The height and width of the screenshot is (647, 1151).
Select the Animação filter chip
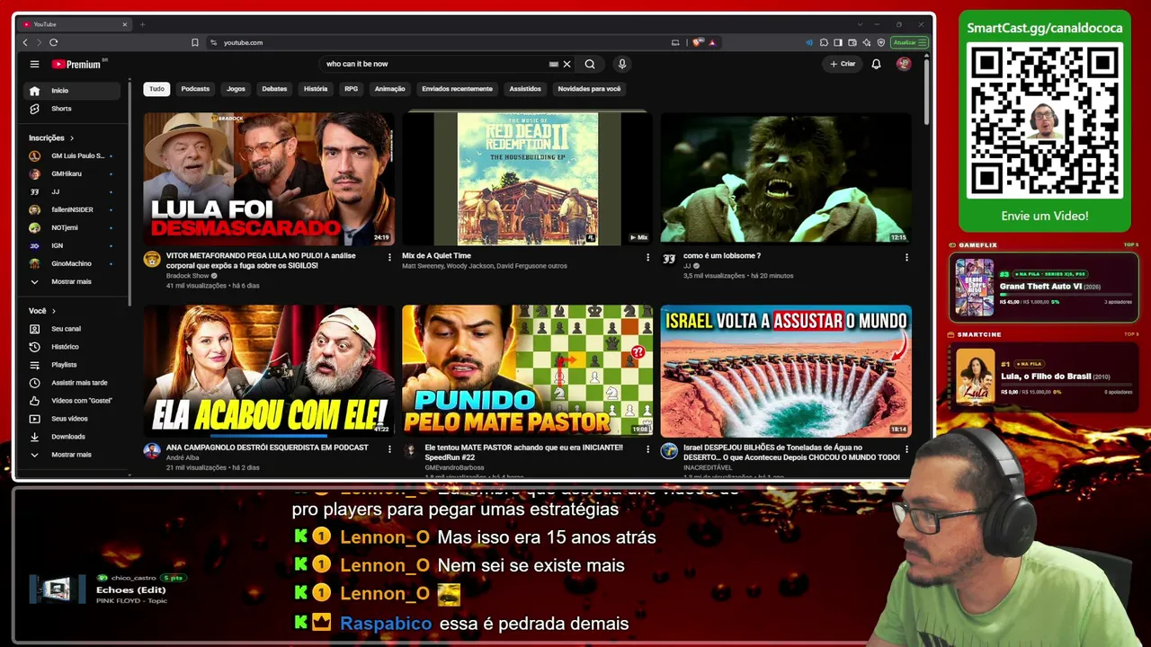coord(389,89)
